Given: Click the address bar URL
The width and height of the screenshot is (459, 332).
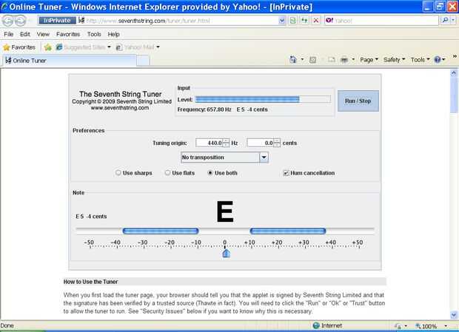Looking at the screenshot, I should click(x=182, y=21).
